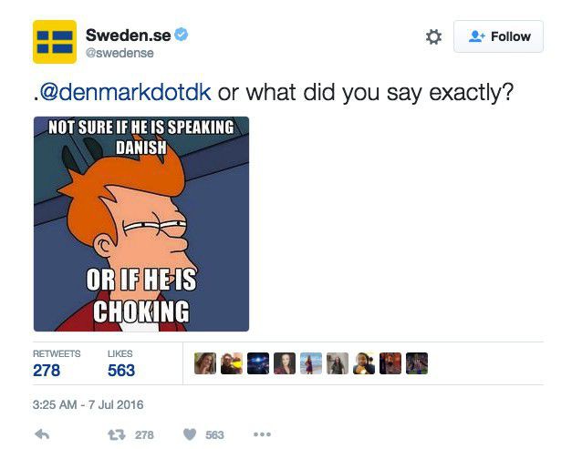The width and height of the screenshot is (572, 449).
Task: Open the three-dot more options menu
Action: click(262, 434)
